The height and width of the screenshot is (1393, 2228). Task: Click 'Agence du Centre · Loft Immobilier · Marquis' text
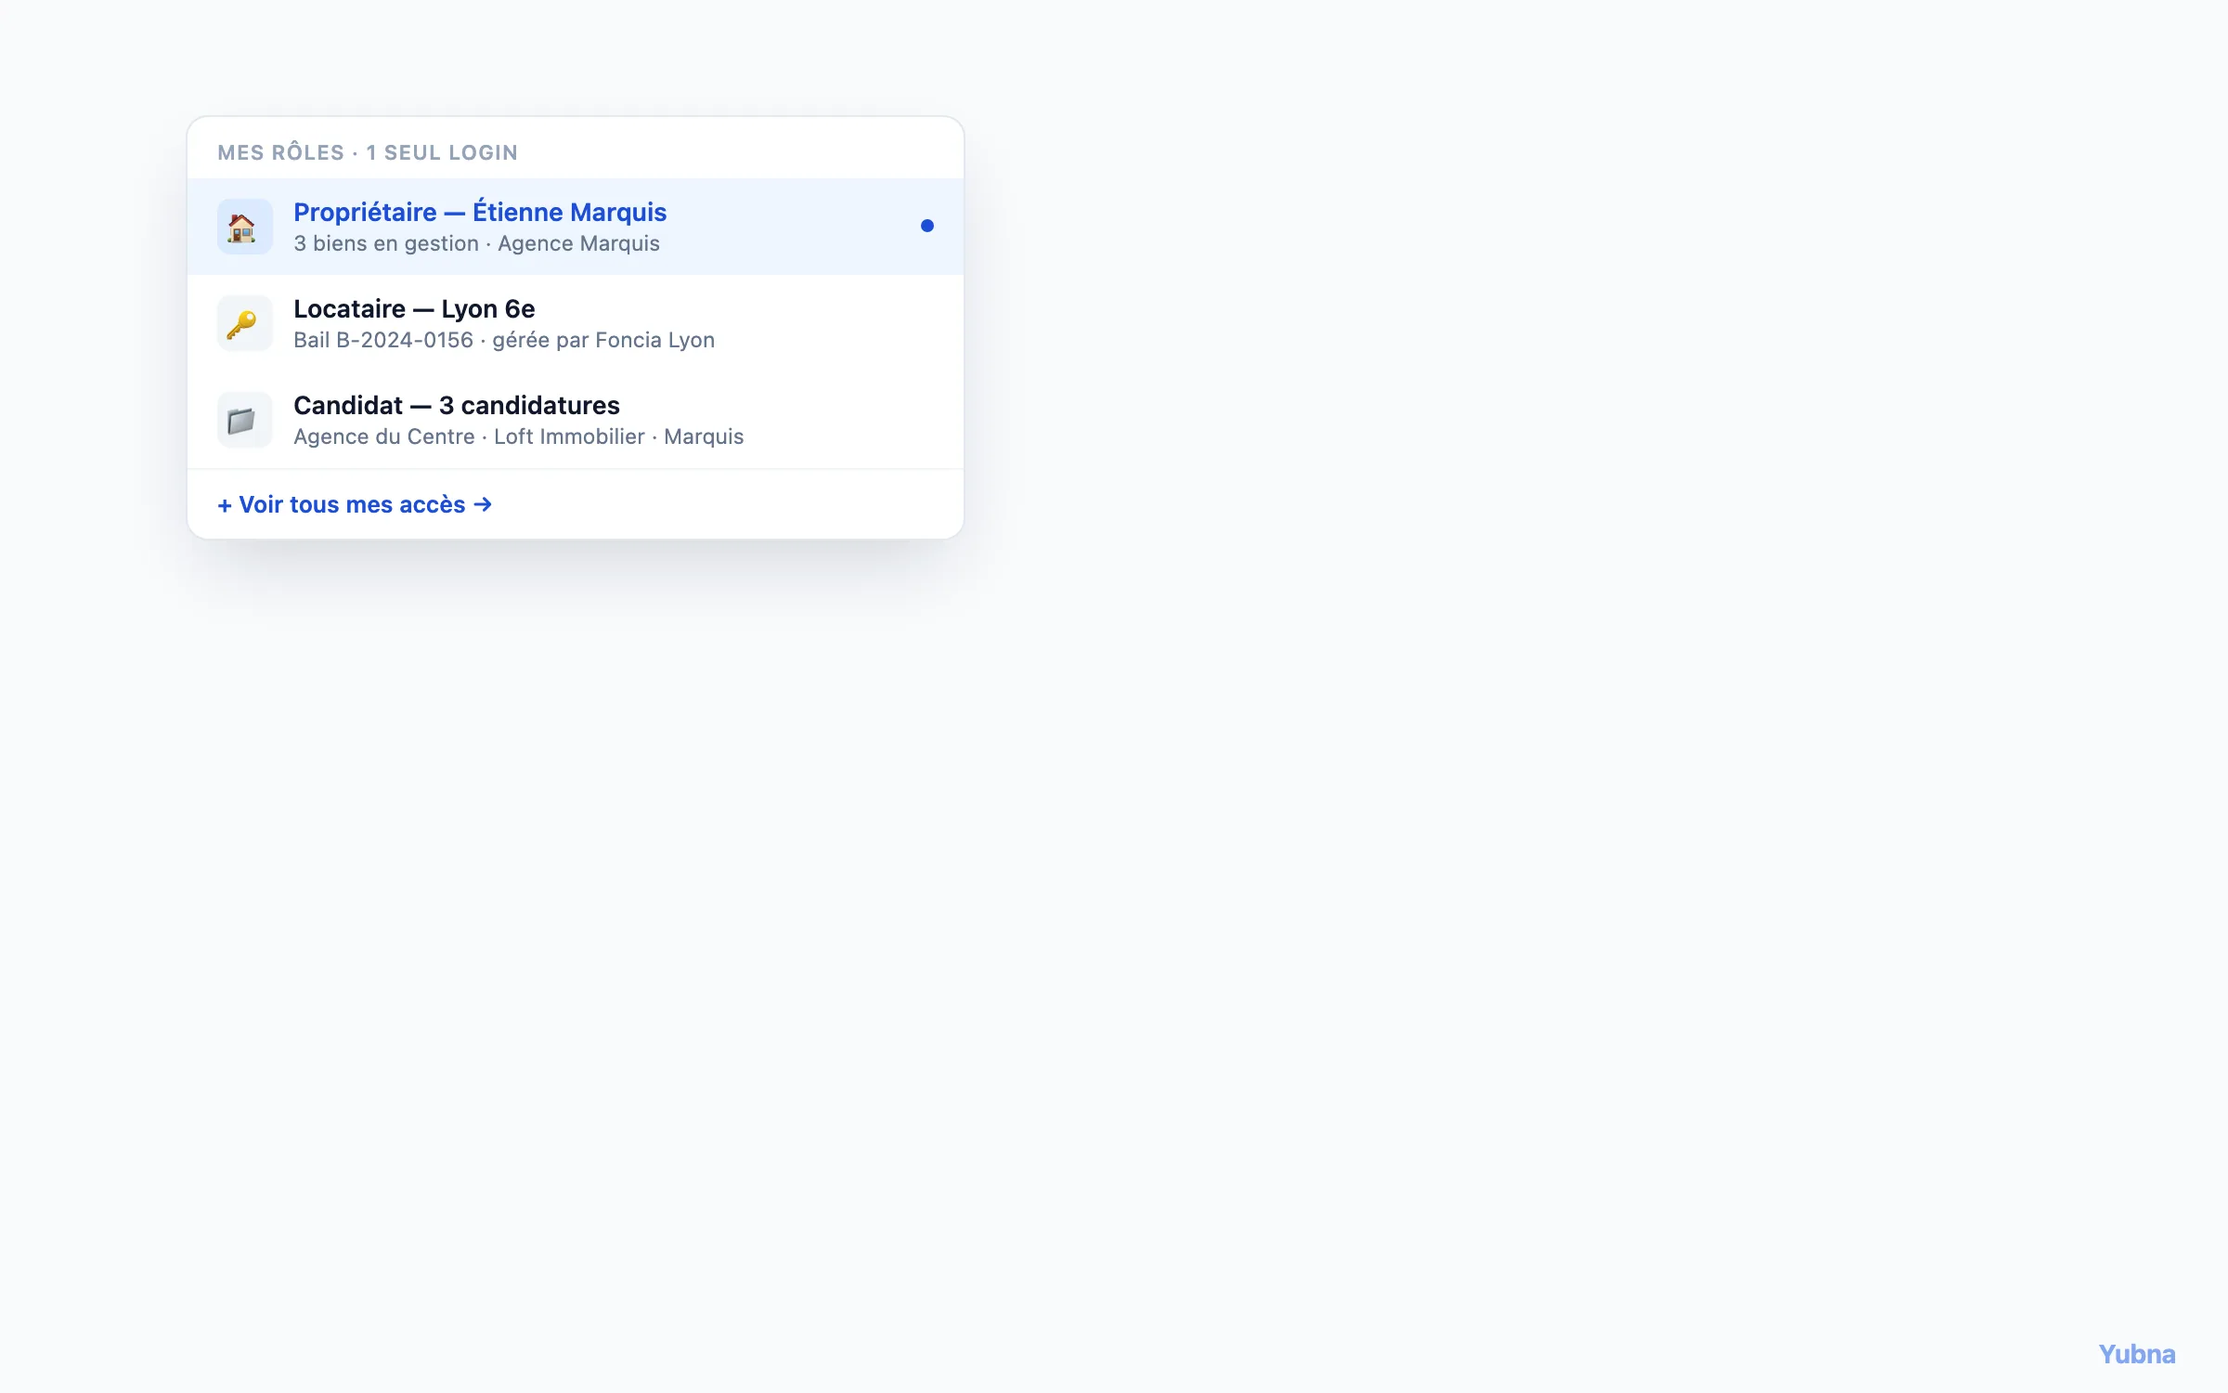pyautogui.click(x=518, y=437)
